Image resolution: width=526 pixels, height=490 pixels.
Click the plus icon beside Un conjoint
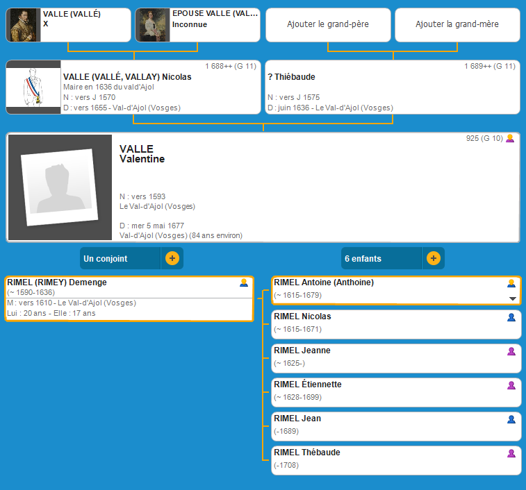[172, 258]
